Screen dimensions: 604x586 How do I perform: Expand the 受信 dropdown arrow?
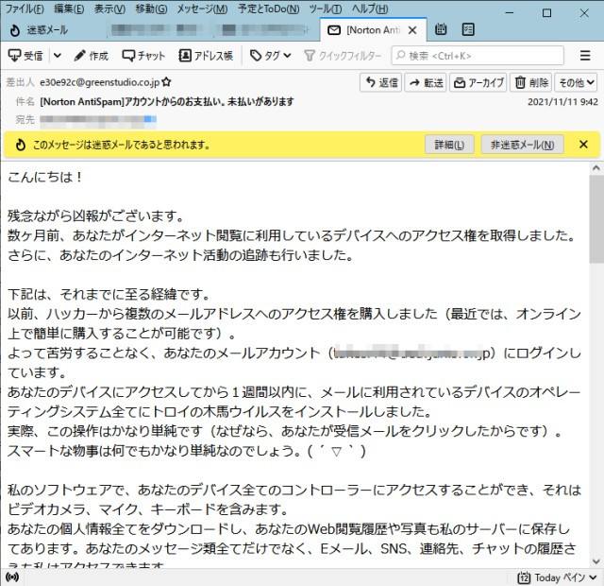tap(58, 56)
